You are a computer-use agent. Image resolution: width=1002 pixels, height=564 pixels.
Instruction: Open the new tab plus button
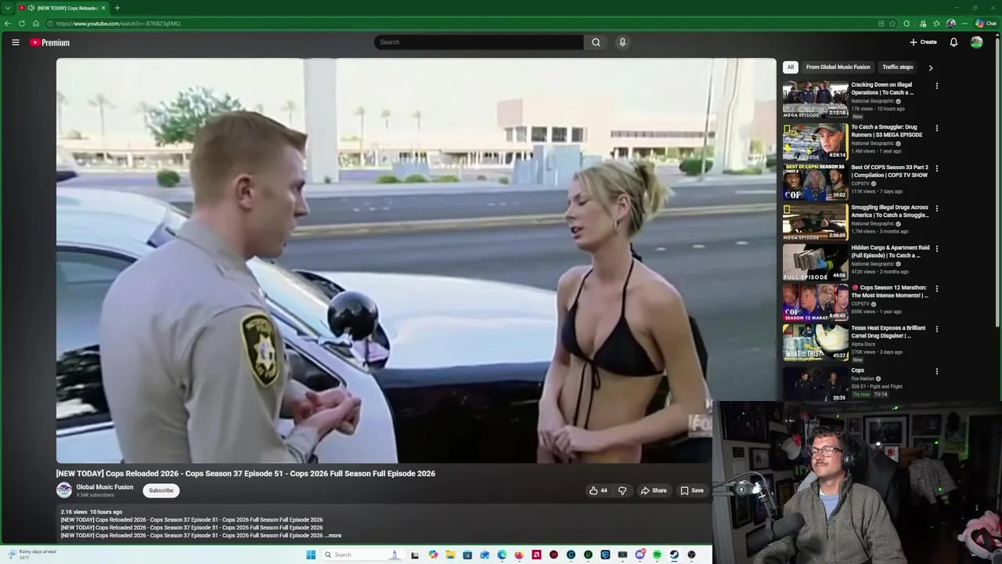[x=117, y=8]
